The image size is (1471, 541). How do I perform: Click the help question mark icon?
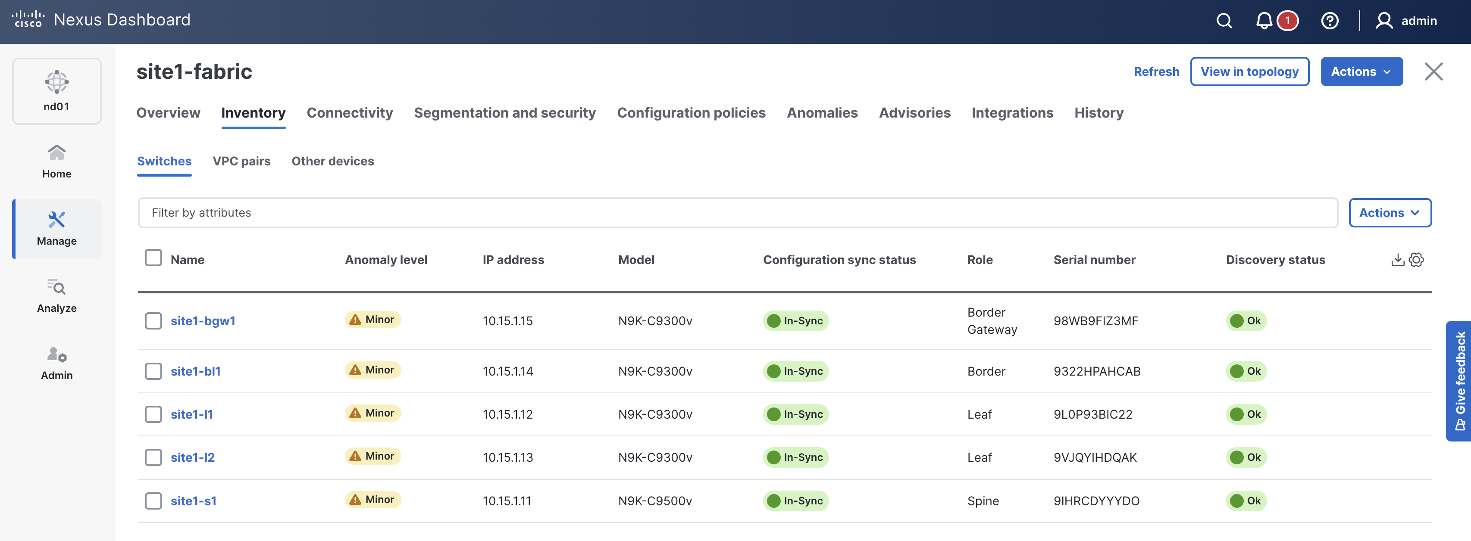click(x=1330, y=21)
